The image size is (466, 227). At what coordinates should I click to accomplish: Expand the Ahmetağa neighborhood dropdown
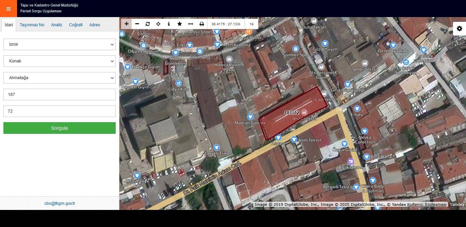59,78
